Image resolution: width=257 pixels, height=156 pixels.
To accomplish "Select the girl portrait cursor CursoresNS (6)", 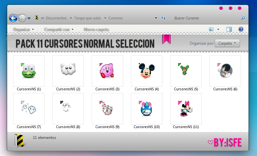I will coord(225,71).
